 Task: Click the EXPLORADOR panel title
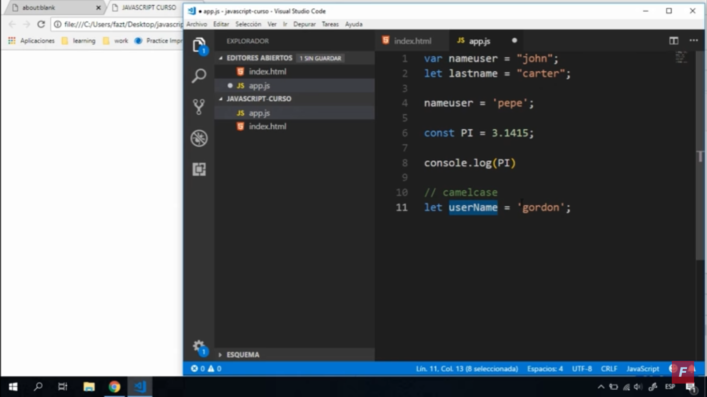247,41
